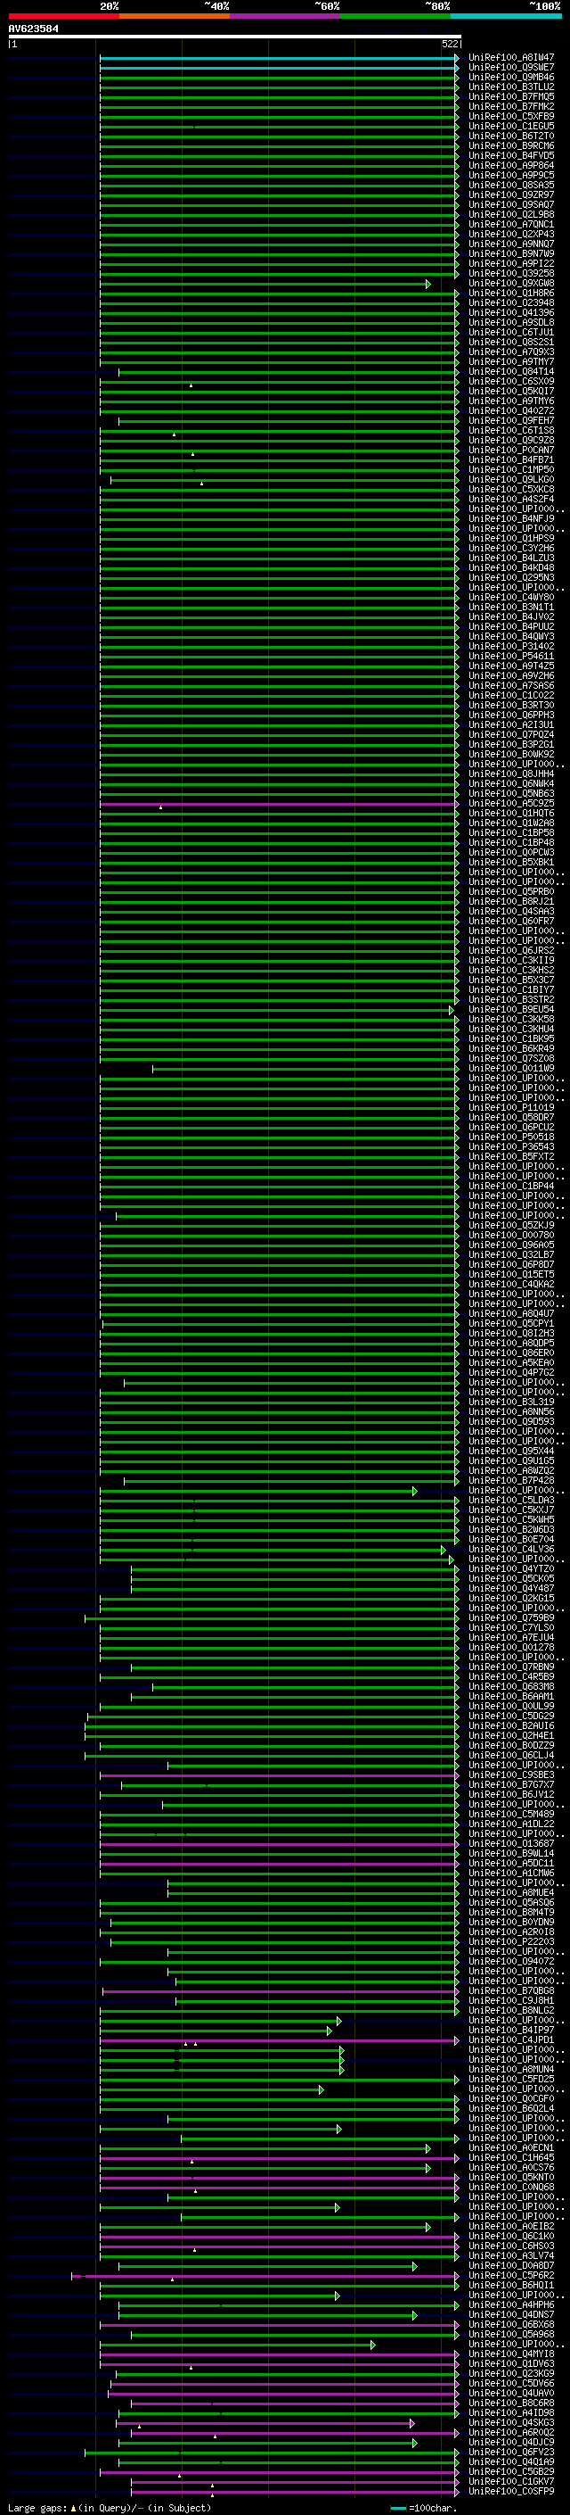
Task: Choose the UniRef100_B9RCM6 entry
Action: (x=510, y=145)
